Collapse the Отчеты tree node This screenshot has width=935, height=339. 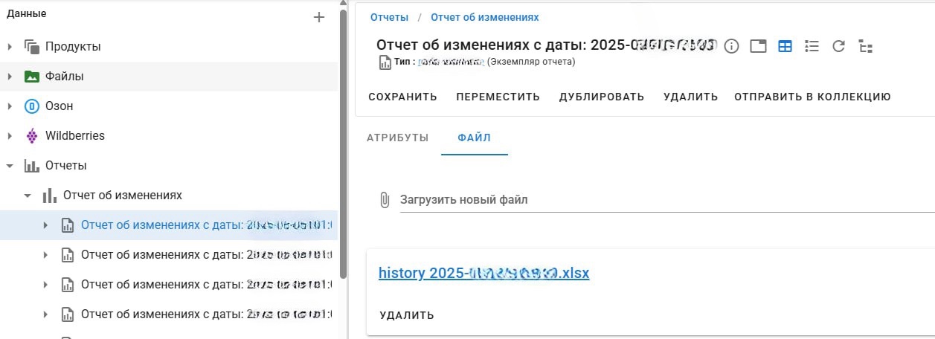(x=10, y=166)
